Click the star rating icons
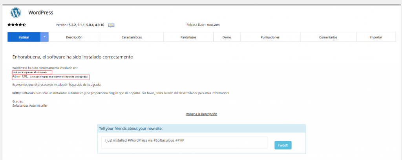Viewport: 402px width, 160px height. pyautogui.click(x=16, y=25)
